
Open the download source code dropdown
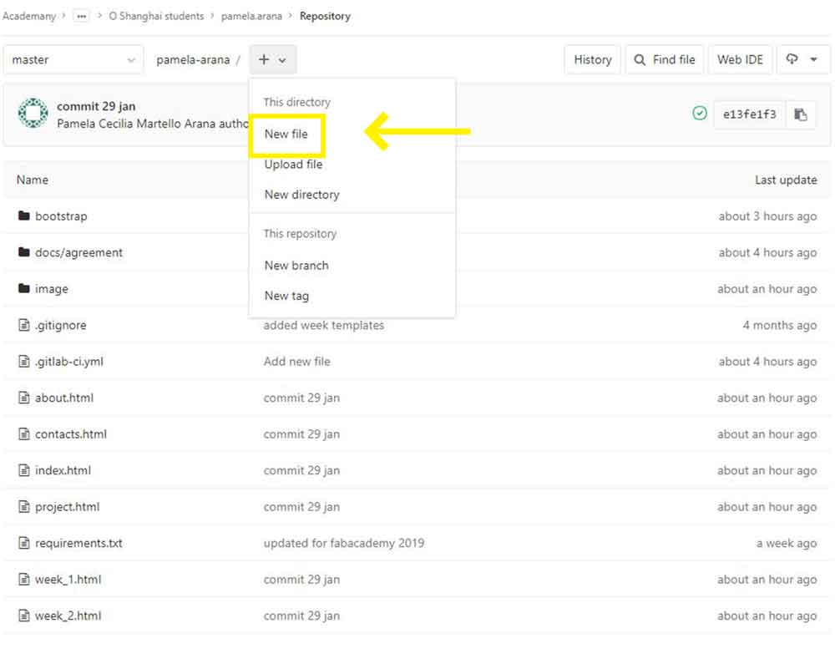tap(802, 60)
